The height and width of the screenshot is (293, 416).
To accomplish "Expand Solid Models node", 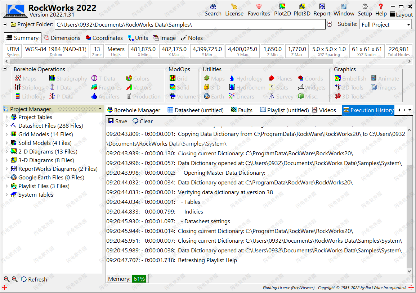I will (6, 143).
